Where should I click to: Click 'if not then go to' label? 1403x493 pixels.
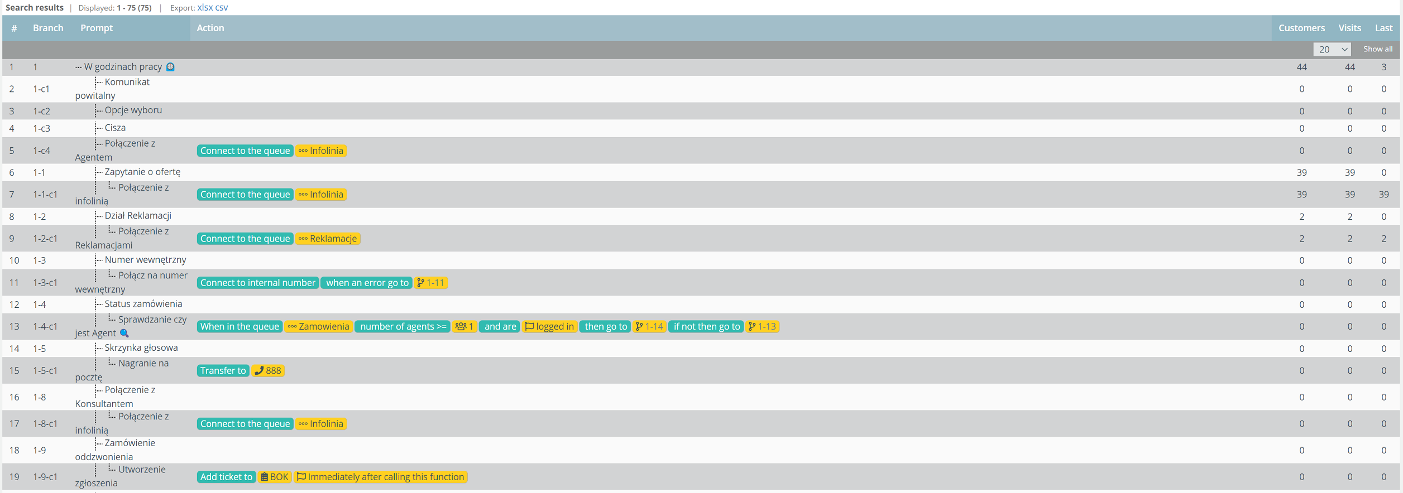[x=706, y=327]
